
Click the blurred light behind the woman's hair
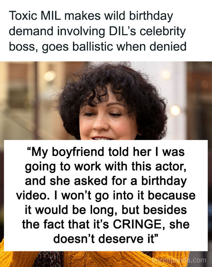pyautogui.click(x=175, y=110)
